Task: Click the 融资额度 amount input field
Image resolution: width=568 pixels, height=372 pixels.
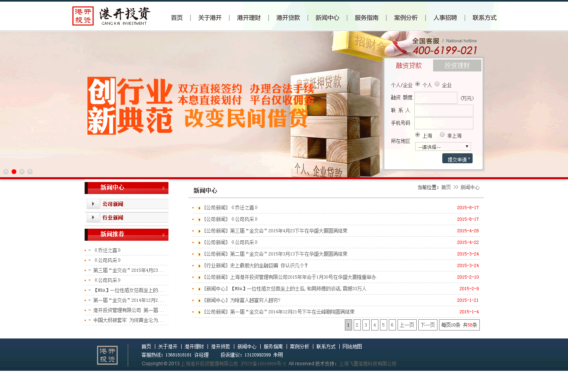Action: 436,98
